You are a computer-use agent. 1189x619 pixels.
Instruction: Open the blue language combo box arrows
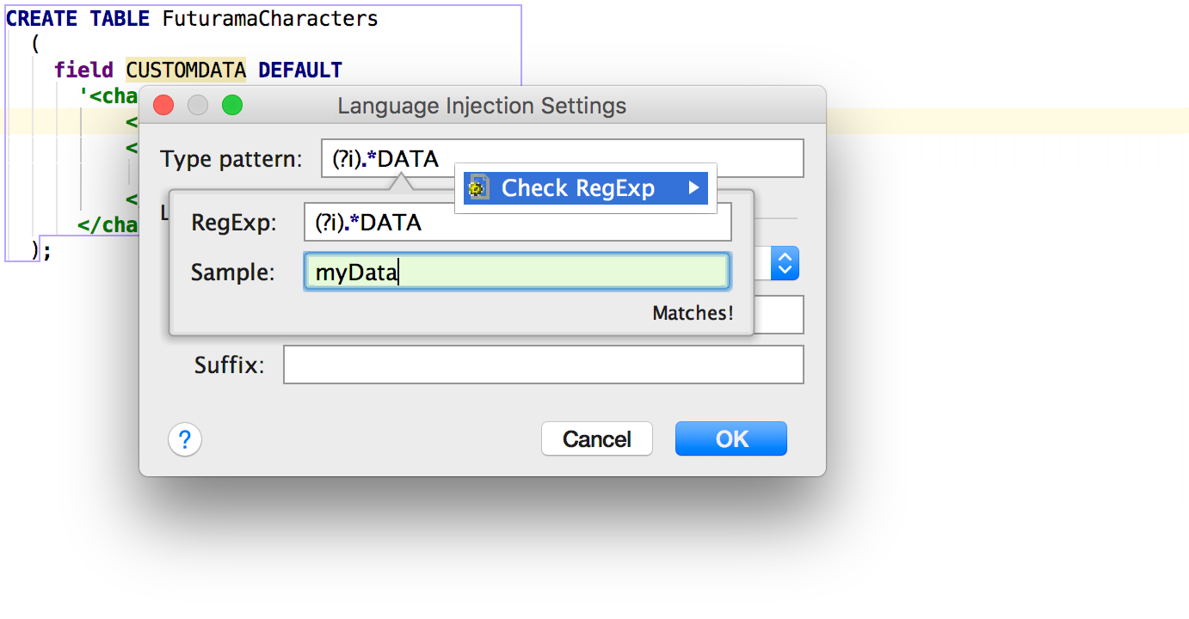785,264
